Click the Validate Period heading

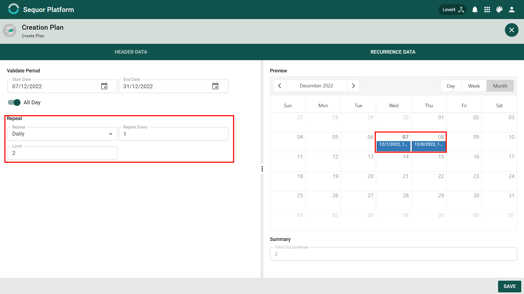coord(23,71)
